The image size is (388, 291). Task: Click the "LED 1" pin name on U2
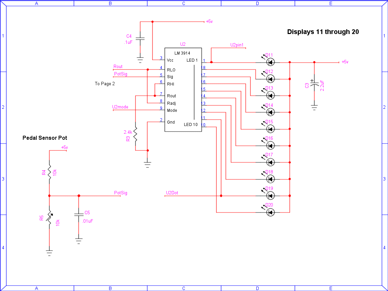click(x=192, y=60)
